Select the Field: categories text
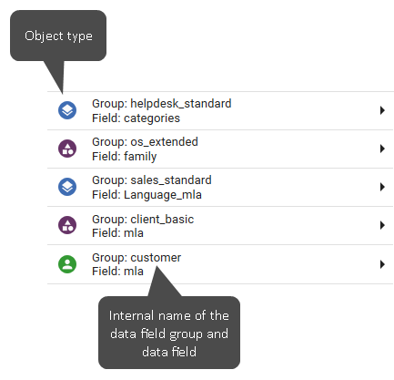 pos(136,118)
